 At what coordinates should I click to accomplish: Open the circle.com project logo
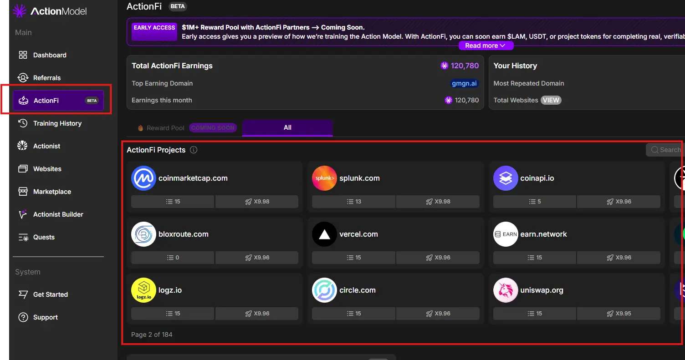pos(324,290)
